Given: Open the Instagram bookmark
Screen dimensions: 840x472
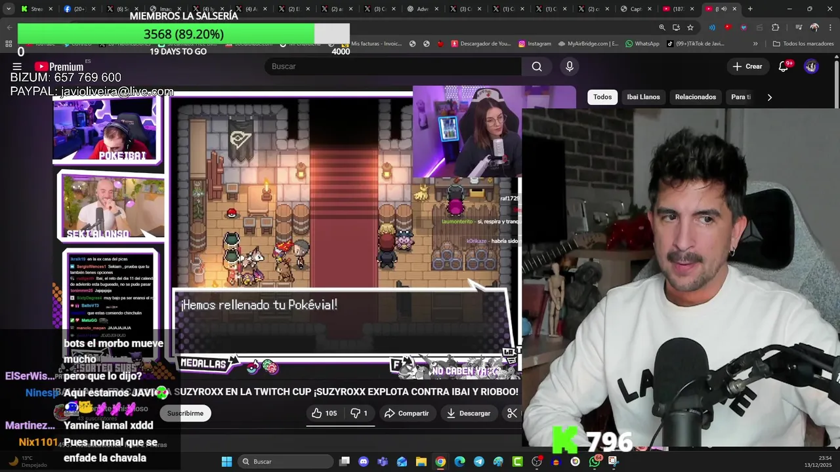Looking at the screenshot, I should pyautogui.click(x=534, y=44).
